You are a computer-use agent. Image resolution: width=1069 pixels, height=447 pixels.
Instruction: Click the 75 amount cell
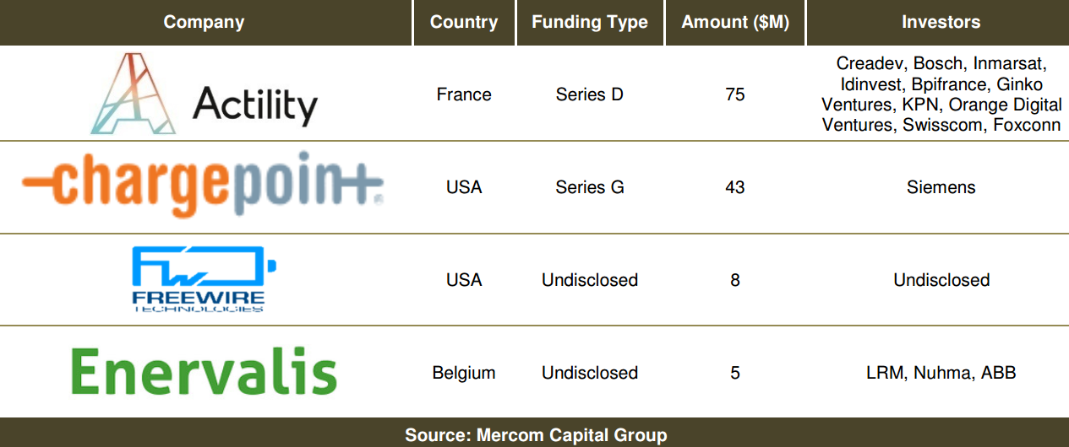pos(735,94)
